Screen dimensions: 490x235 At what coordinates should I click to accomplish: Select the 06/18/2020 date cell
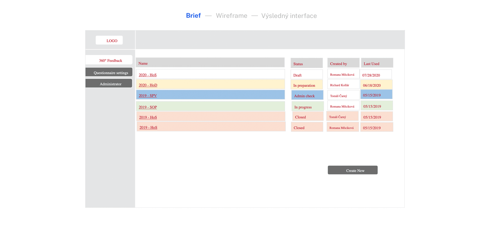pos(376,85)
